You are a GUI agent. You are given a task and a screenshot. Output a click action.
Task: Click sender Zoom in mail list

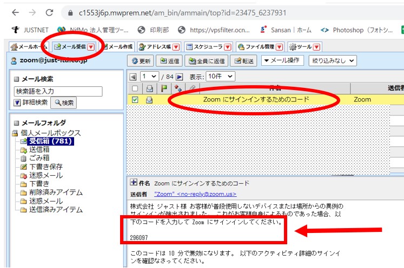[362, 99]
